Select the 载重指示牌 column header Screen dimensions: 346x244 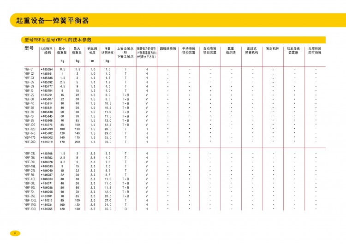[231, 51]
